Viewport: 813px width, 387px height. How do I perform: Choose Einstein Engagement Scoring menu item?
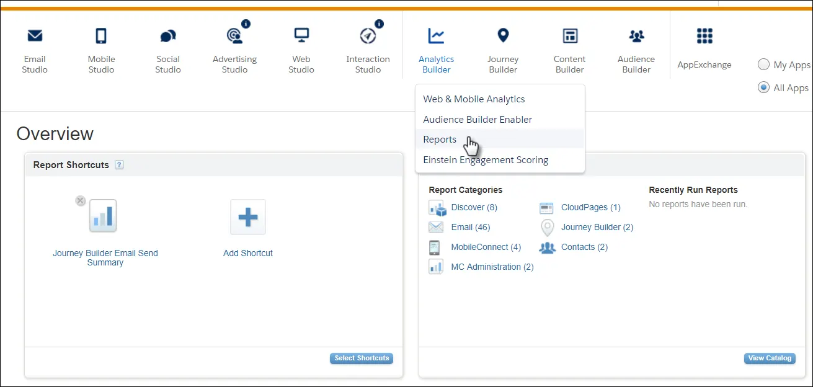[500, 159]
